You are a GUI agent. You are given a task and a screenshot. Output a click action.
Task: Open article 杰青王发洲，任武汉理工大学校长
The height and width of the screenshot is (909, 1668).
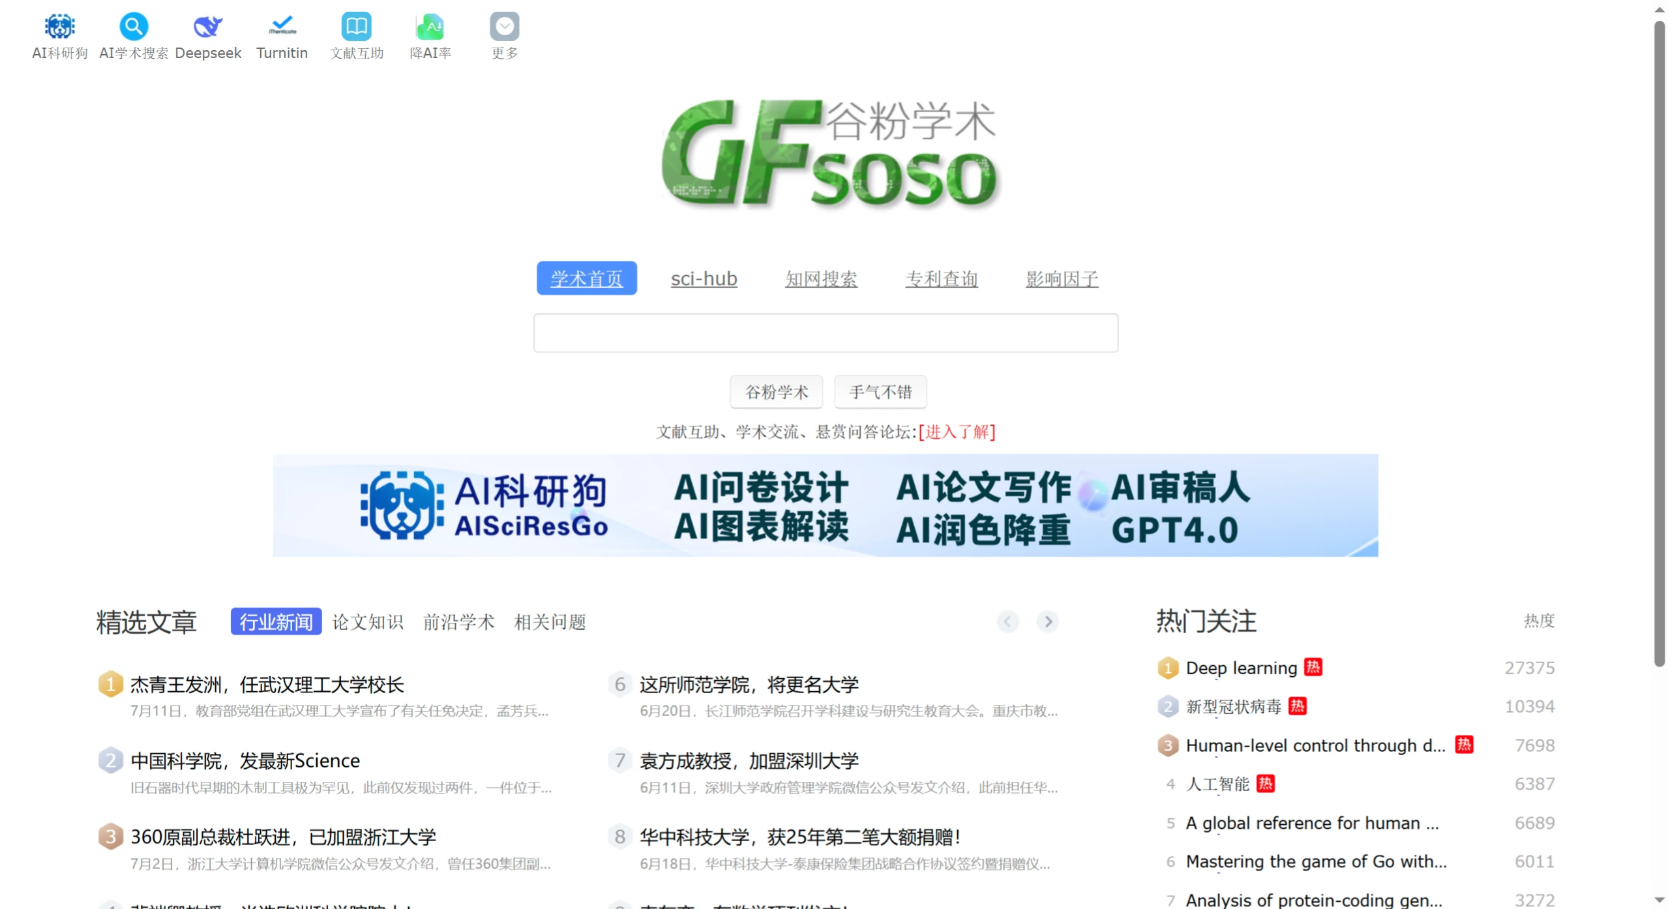click(267, 685)
